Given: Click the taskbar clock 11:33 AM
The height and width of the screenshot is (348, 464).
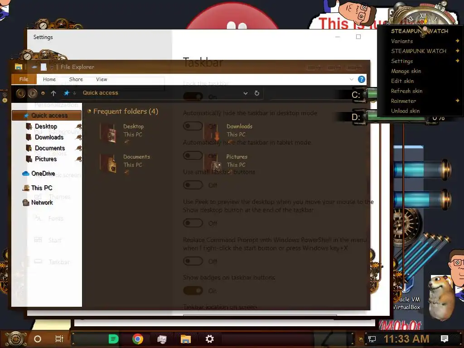Looking at the screenshot, I should [x=406, y=339].
